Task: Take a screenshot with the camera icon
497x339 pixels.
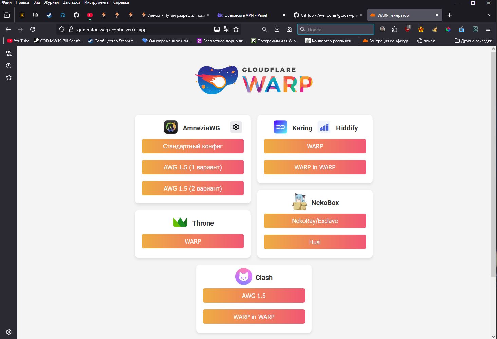Action: coord(289,29)
